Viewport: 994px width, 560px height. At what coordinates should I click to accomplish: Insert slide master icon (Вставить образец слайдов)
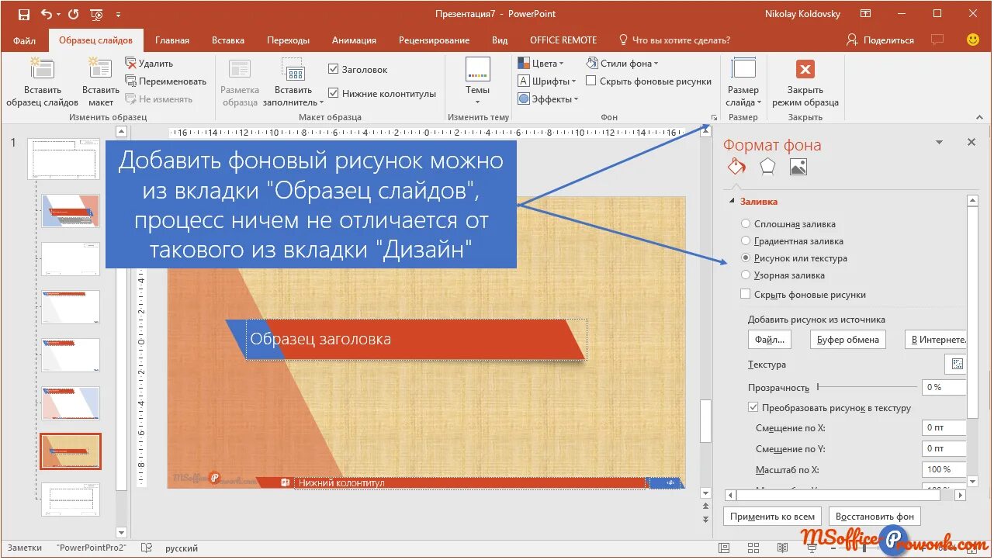click(42, 69)
